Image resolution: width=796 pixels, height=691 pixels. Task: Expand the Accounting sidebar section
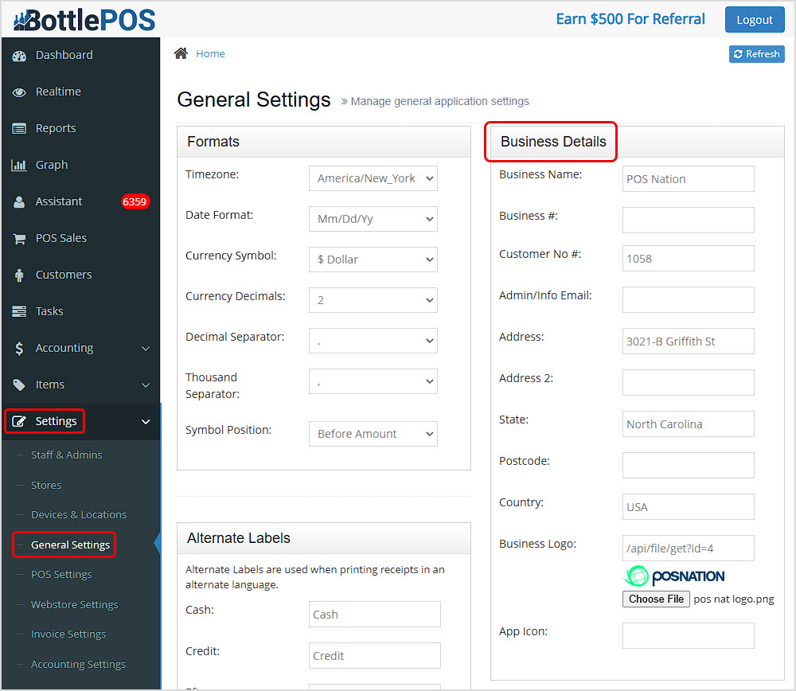tap(66, 348)
